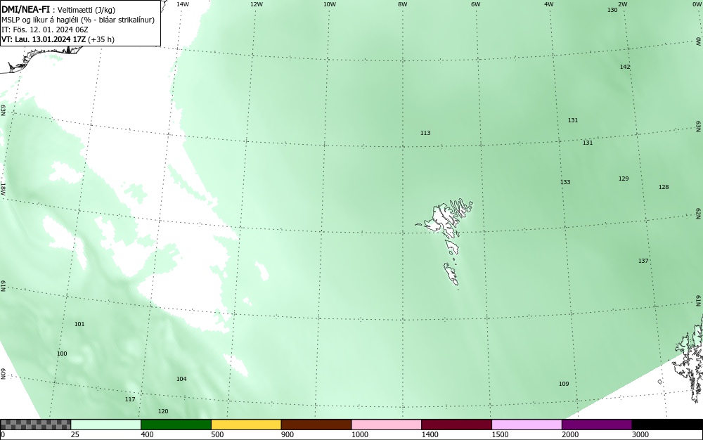Click the map value 129
Image resolution: width=703 pixels, height=440 pixels.
624,179
